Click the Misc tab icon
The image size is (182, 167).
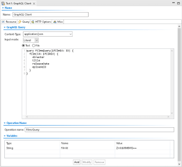point(55,22)
